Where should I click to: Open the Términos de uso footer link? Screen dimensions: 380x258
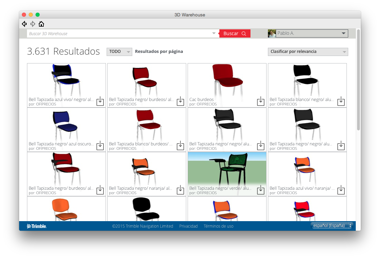(x=218, y=226)
